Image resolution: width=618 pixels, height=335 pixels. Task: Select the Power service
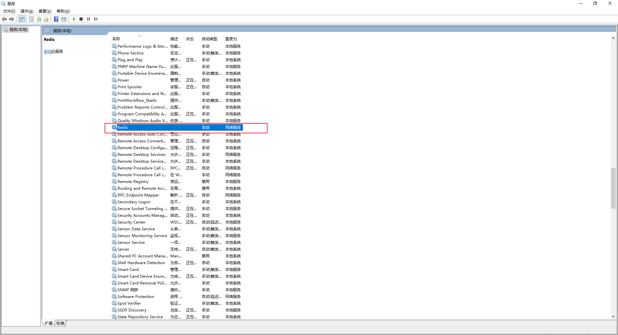tap(177, 80)
